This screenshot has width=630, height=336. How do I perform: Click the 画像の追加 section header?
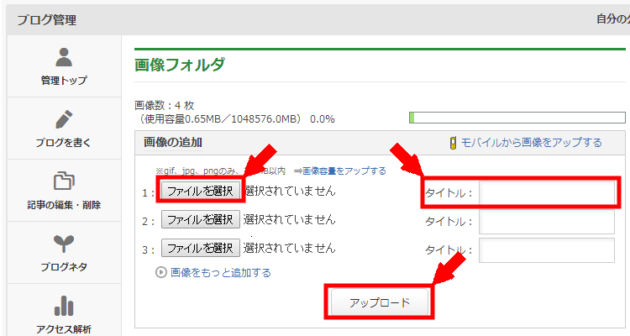pyautogui.click(x=173, y=142)
